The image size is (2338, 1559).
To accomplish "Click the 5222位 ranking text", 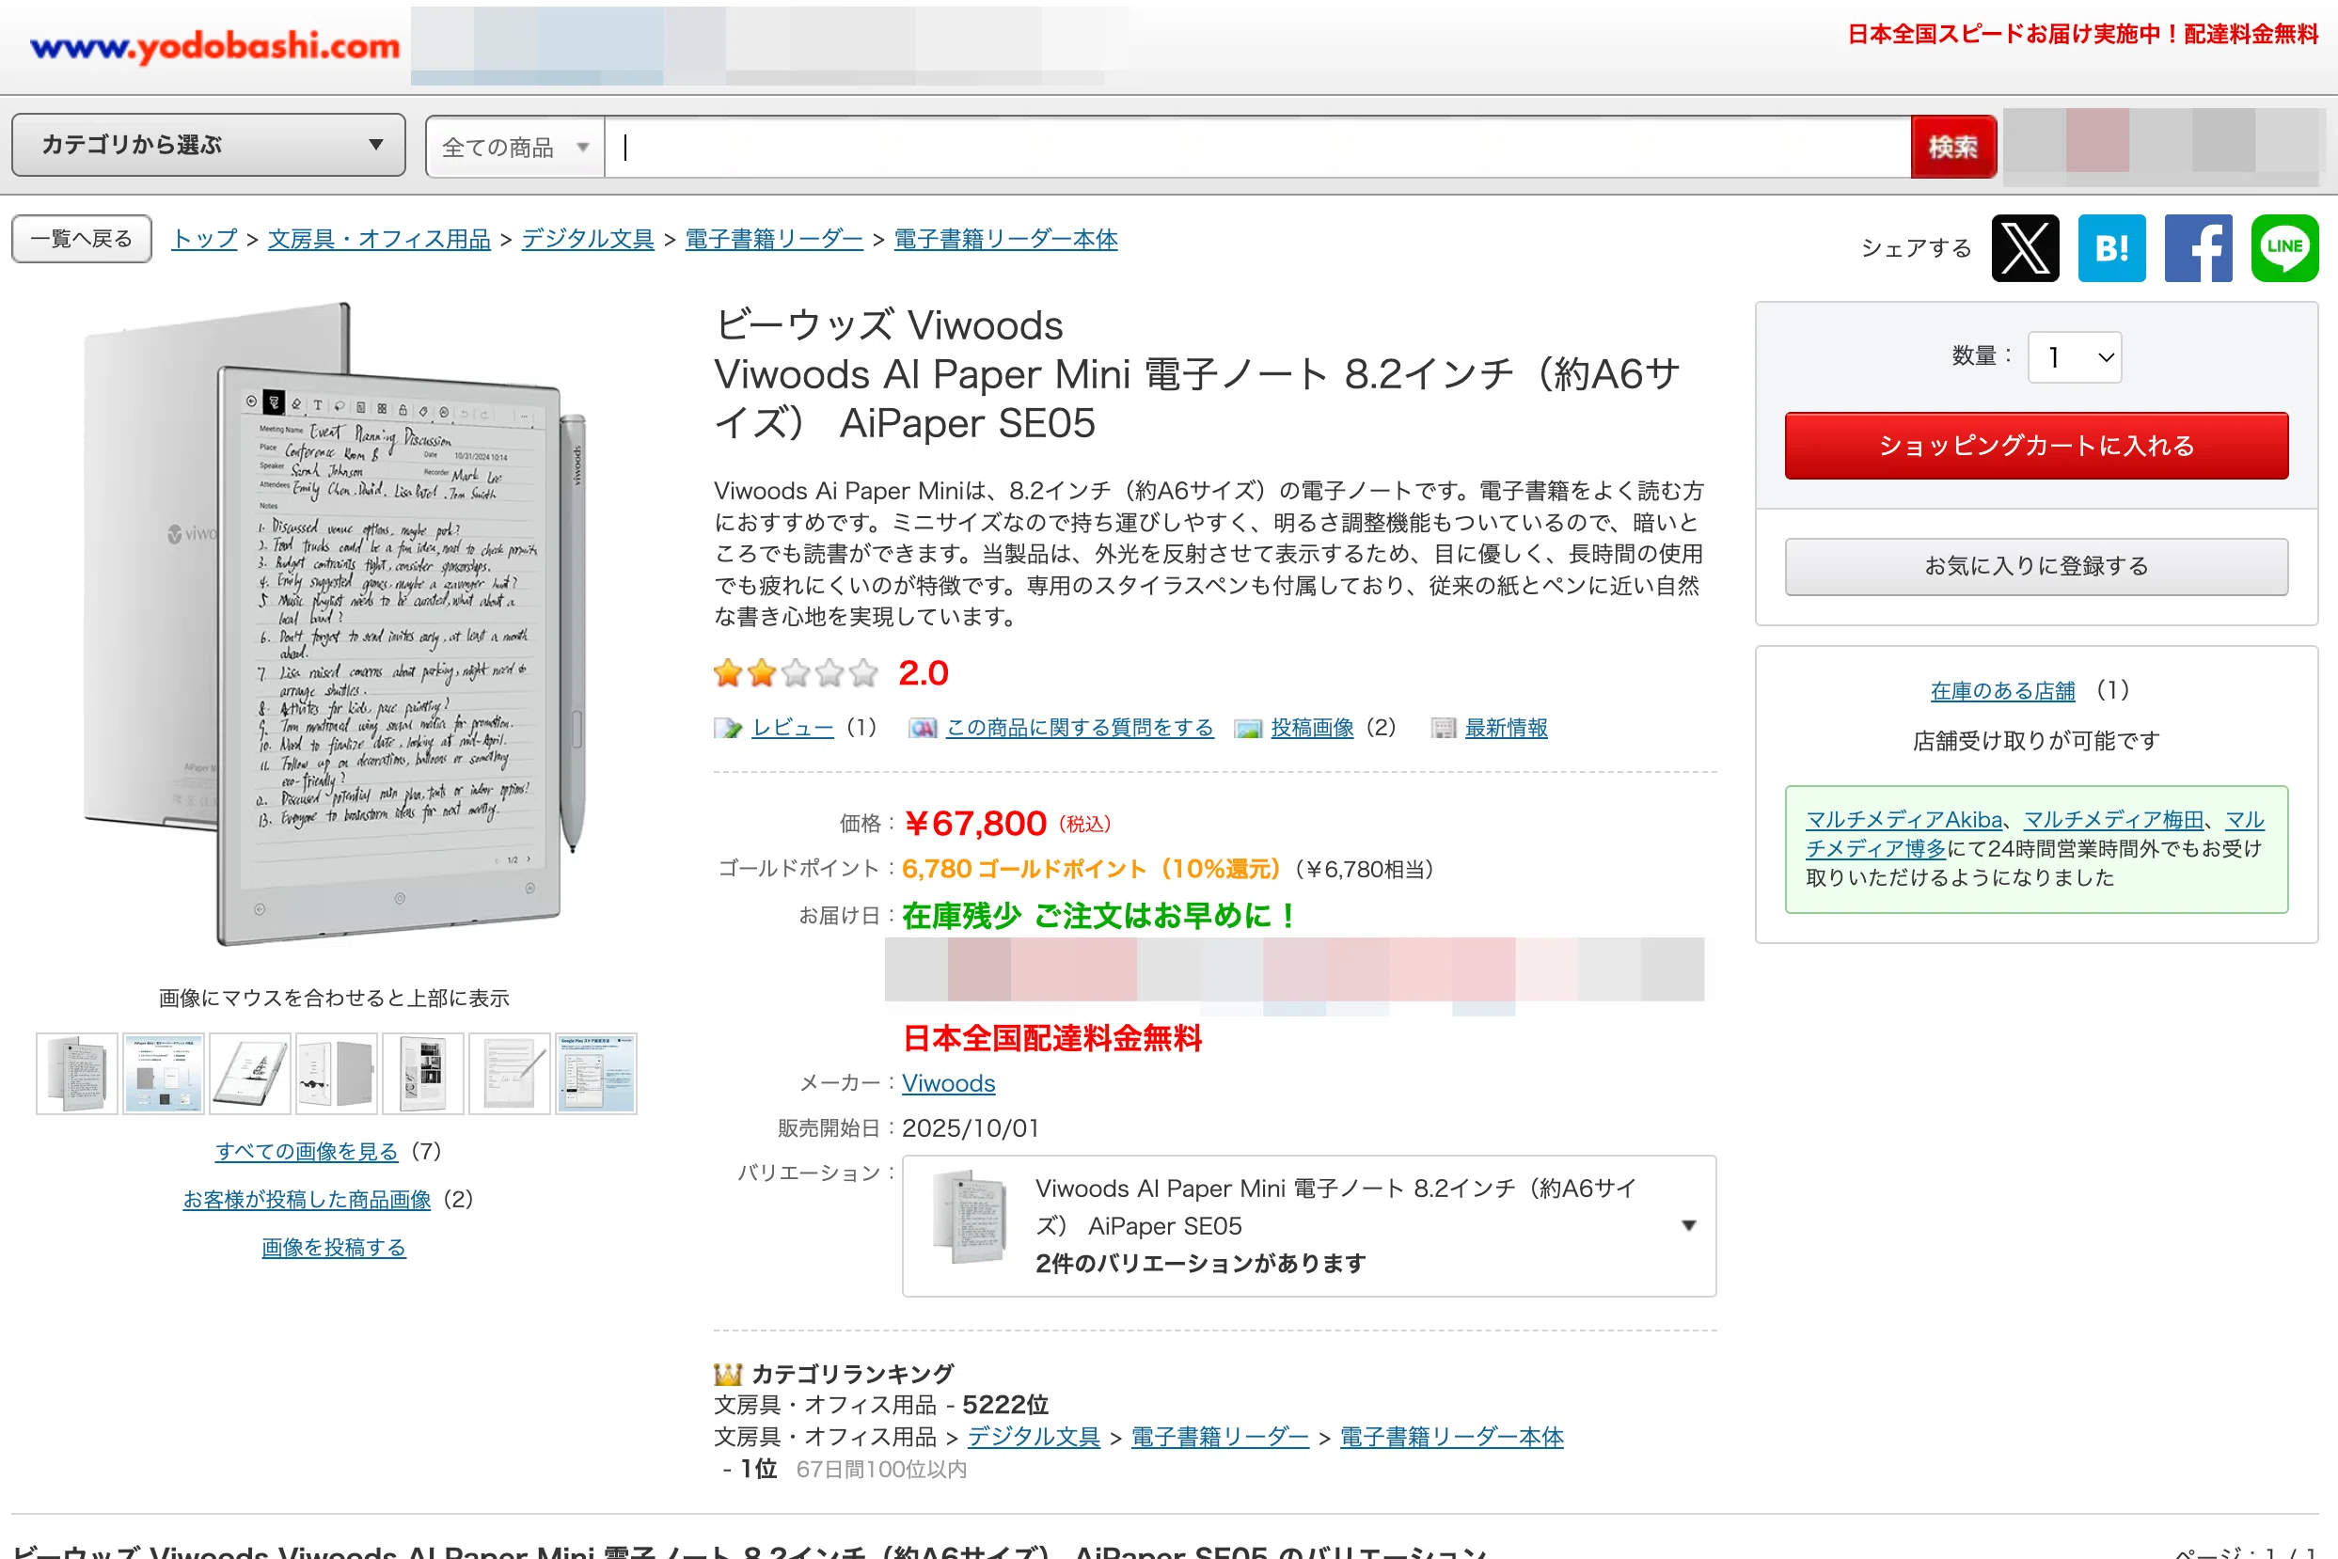I will click(x=1005, y=1405).
